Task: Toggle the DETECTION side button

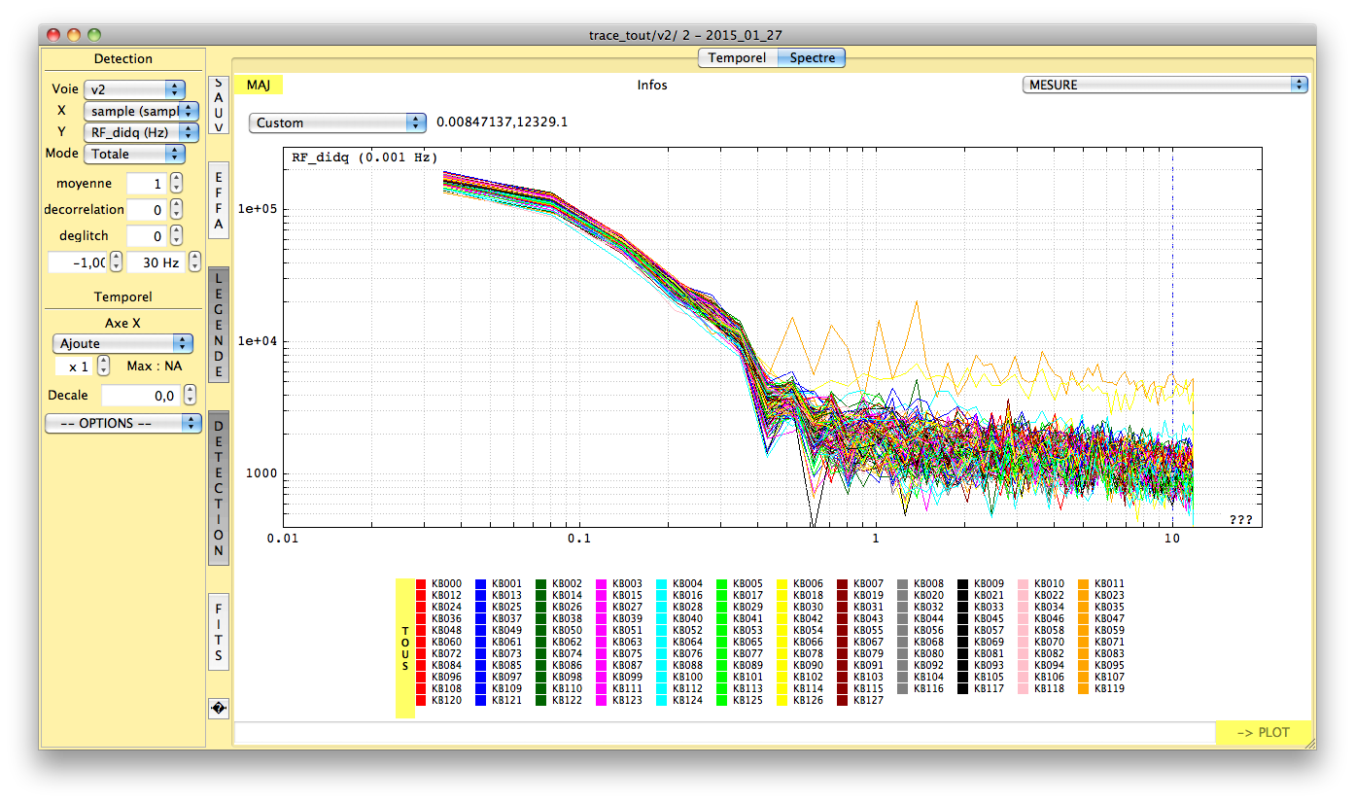Action: (x=219, y=487)
